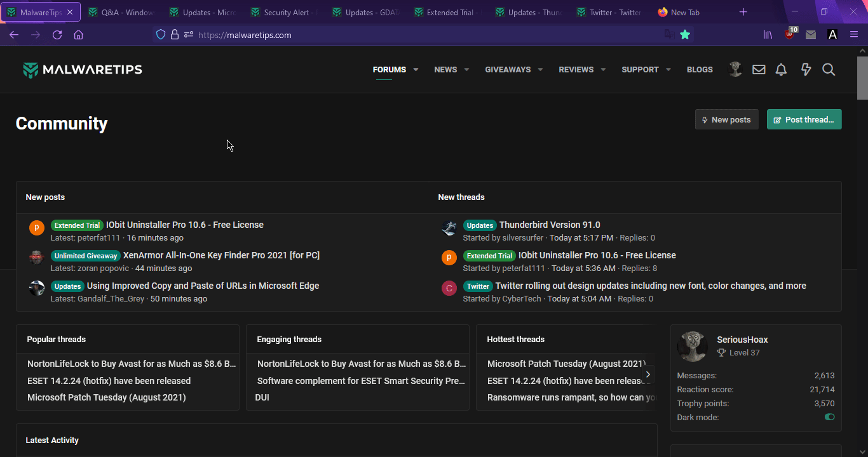Image resolution: width=868 pixels, height=457 pixels.
Task: Open the user account avatar in site header
Action: click(x=736, y=70)
